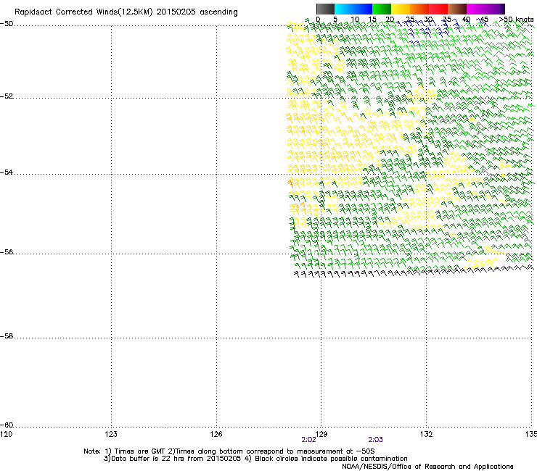Click the '10' label under the color bar
537x471 pixels.
(355, 20)
